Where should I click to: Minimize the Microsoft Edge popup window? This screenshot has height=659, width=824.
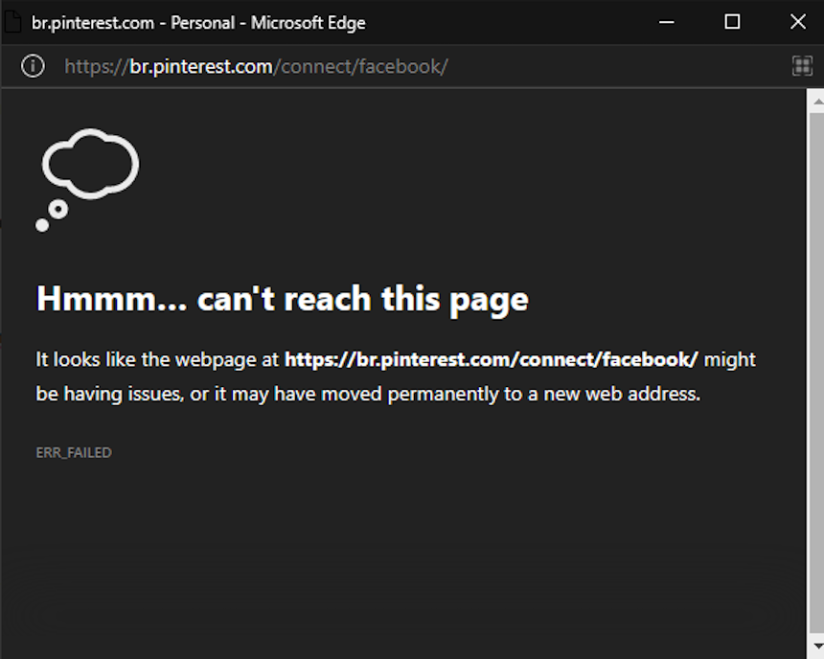[666, 22]
